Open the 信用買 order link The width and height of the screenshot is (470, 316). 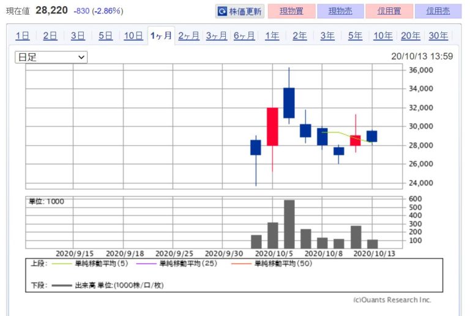coord(389,12)
